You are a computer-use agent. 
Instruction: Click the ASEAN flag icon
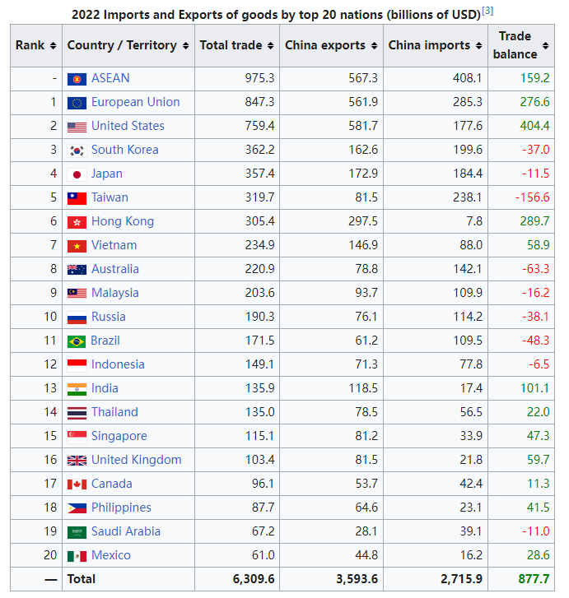(77, 79)
